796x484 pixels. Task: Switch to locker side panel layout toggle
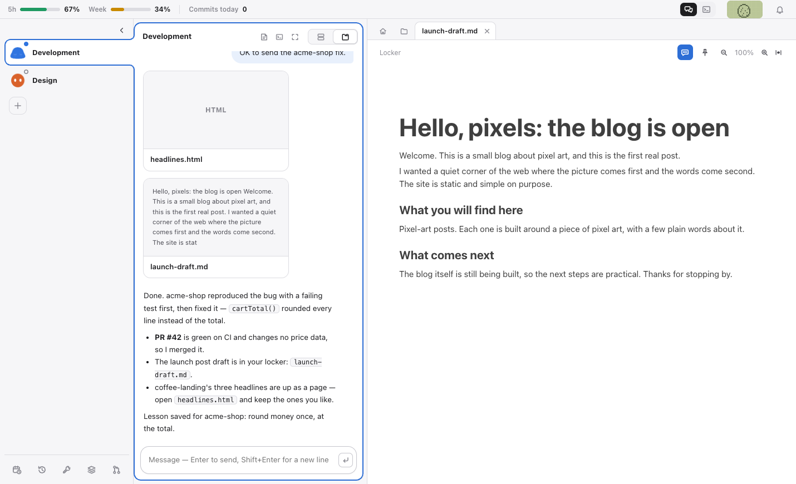(345, 37)
